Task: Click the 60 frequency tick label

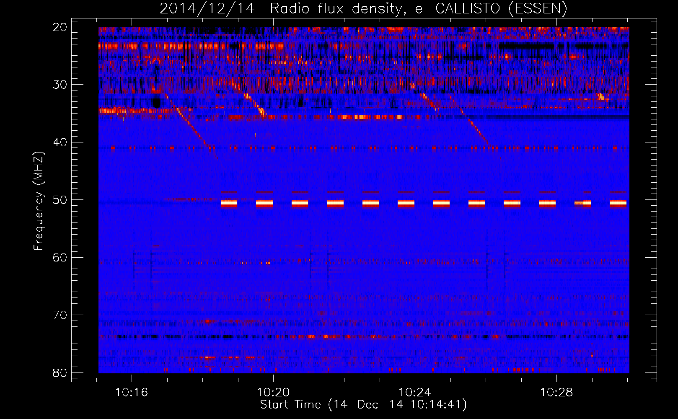Action: click(60, 257)
